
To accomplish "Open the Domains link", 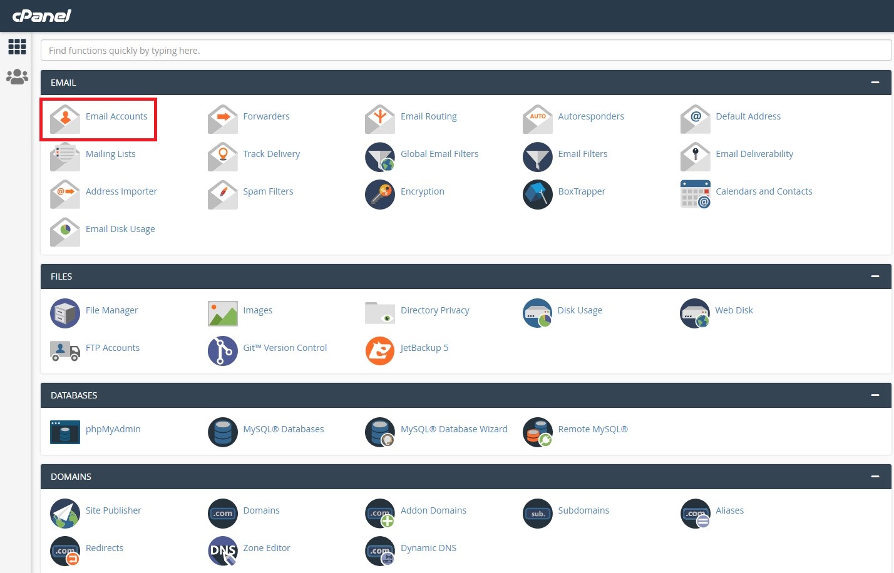I will click(261, 510).
